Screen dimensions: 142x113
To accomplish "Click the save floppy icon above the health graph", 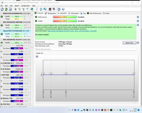I will tap(37, 56).
